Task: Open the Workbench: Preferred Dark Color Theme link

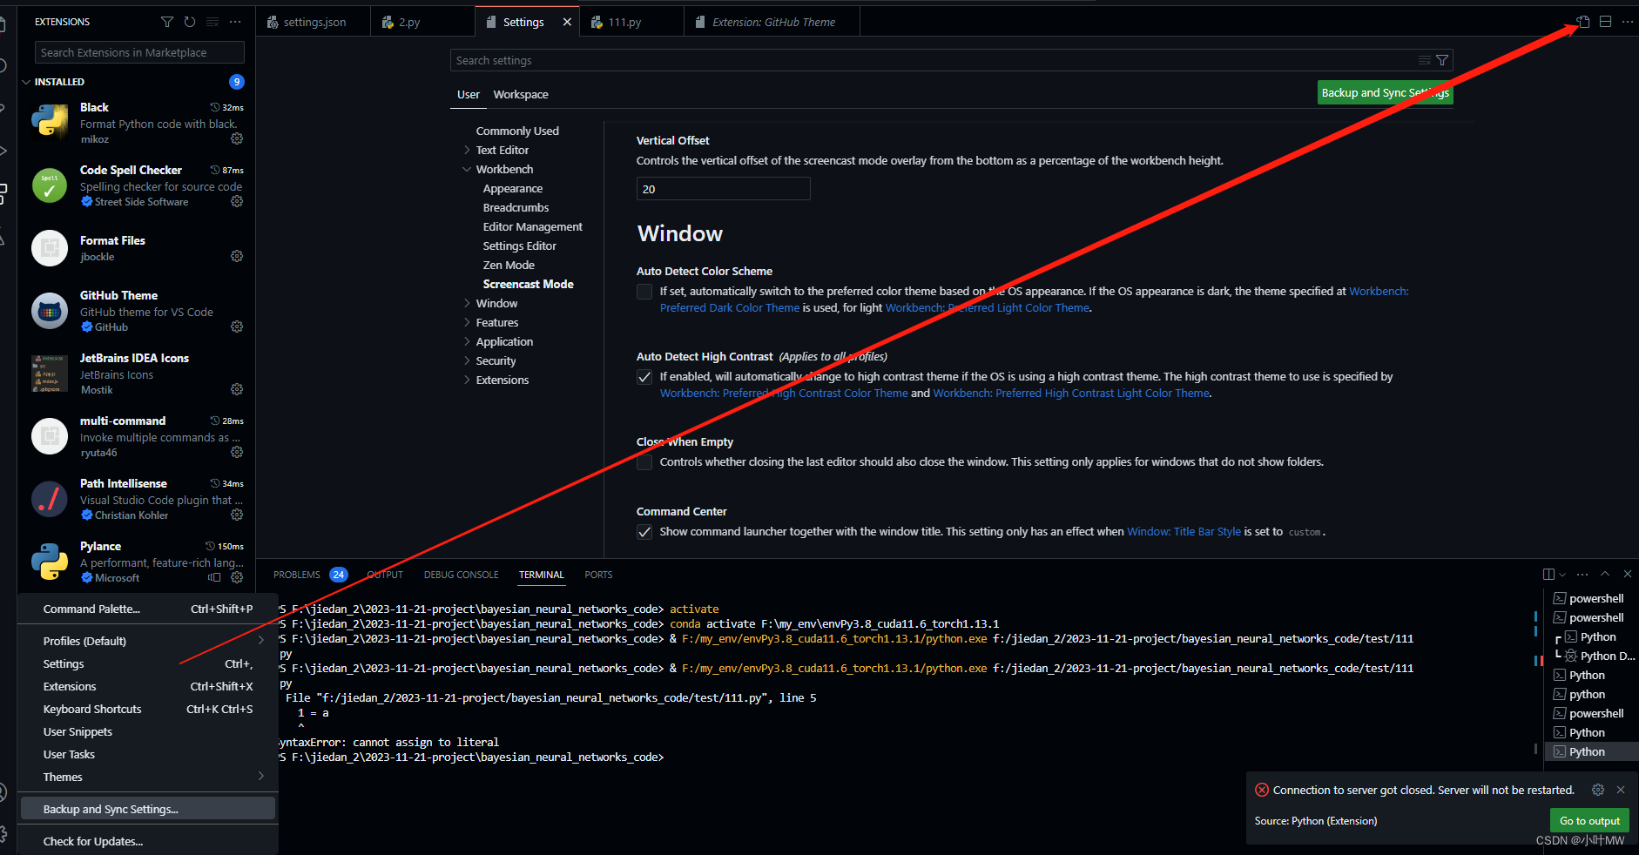Action: [x=730, y=307]
